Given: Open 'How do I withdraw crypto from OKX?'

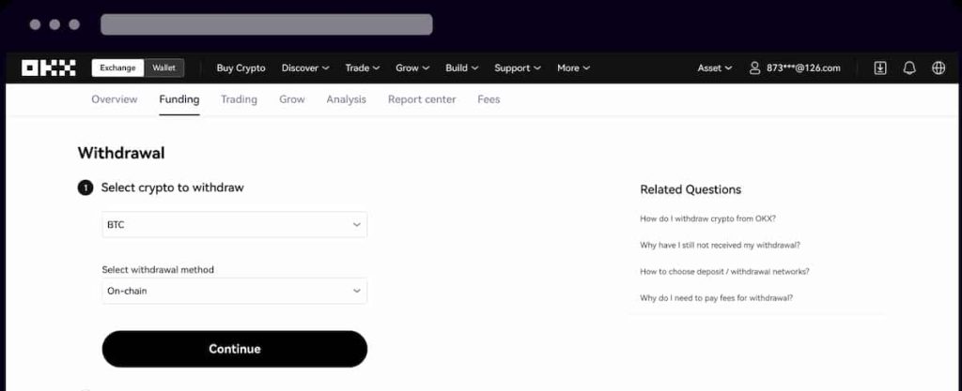Looking at the screenshot, I should tap(707, 218).
